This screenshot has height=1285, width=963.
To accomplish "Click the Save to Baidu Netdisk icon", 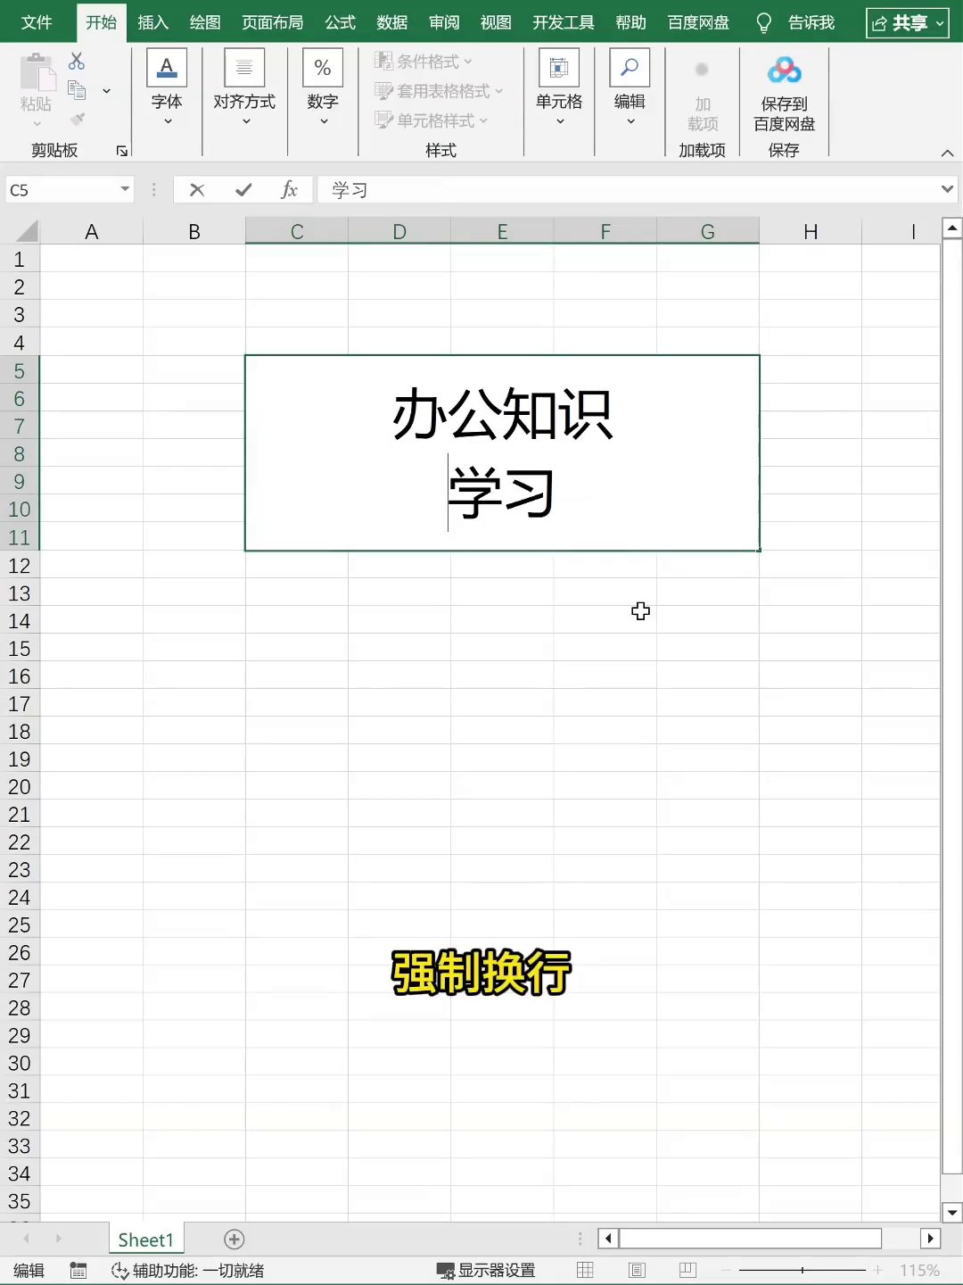I will [784, 70].
